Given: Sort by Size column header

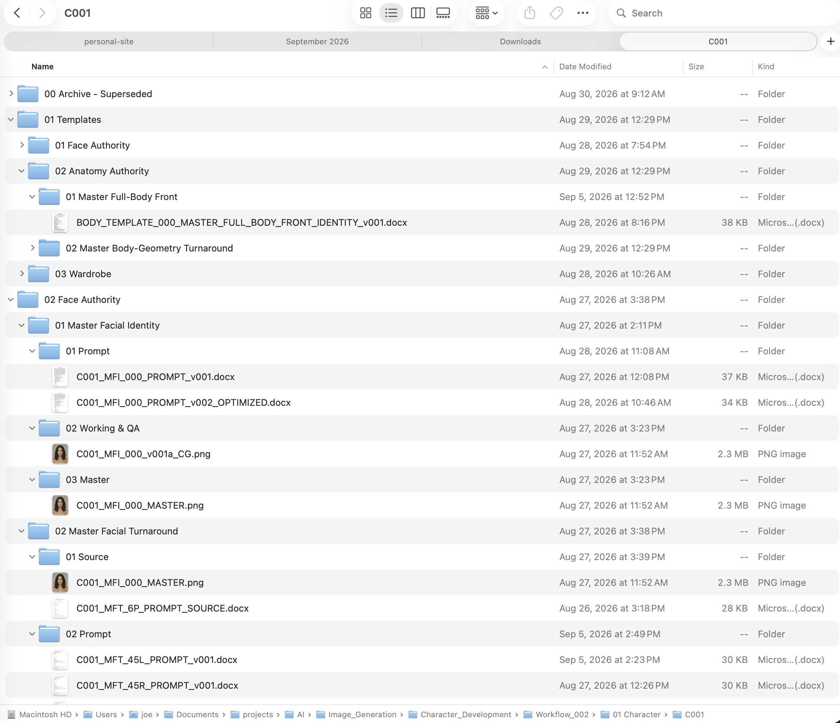Looking at the screenshot, I should 696,66.
